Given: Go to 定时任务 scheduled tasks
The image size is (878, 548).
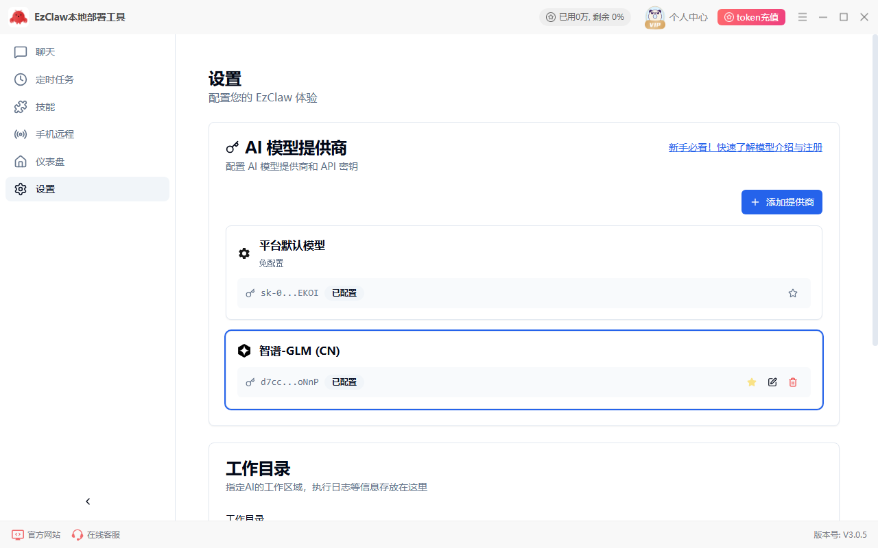Looking at the screenshot, I should coord(54,79).
